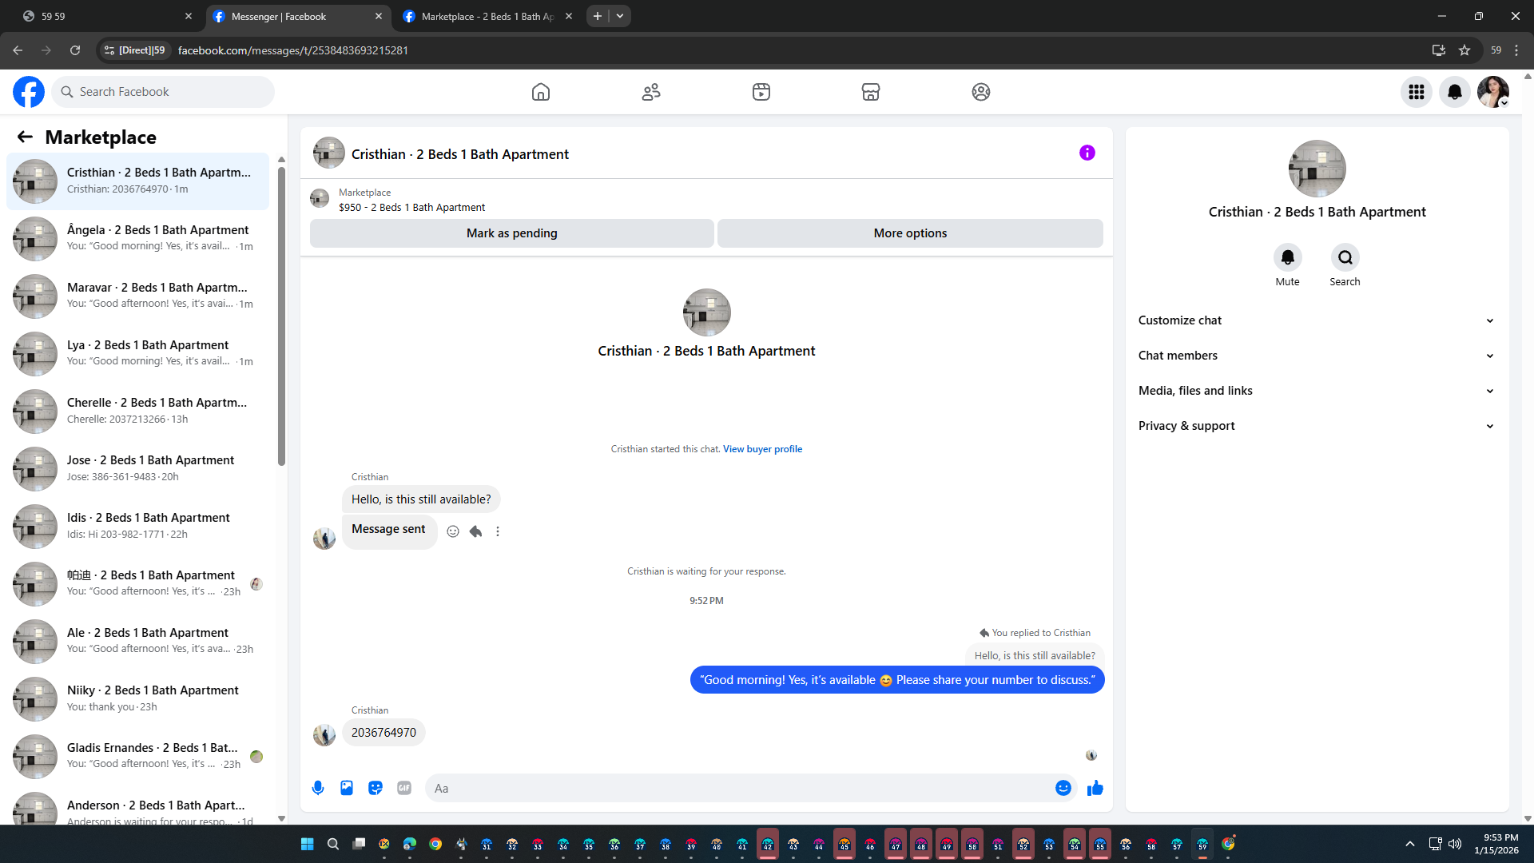This screenshot has width=1534, height=863.
Task: Click the purple conversation info icon
Action: [1087, 153]
